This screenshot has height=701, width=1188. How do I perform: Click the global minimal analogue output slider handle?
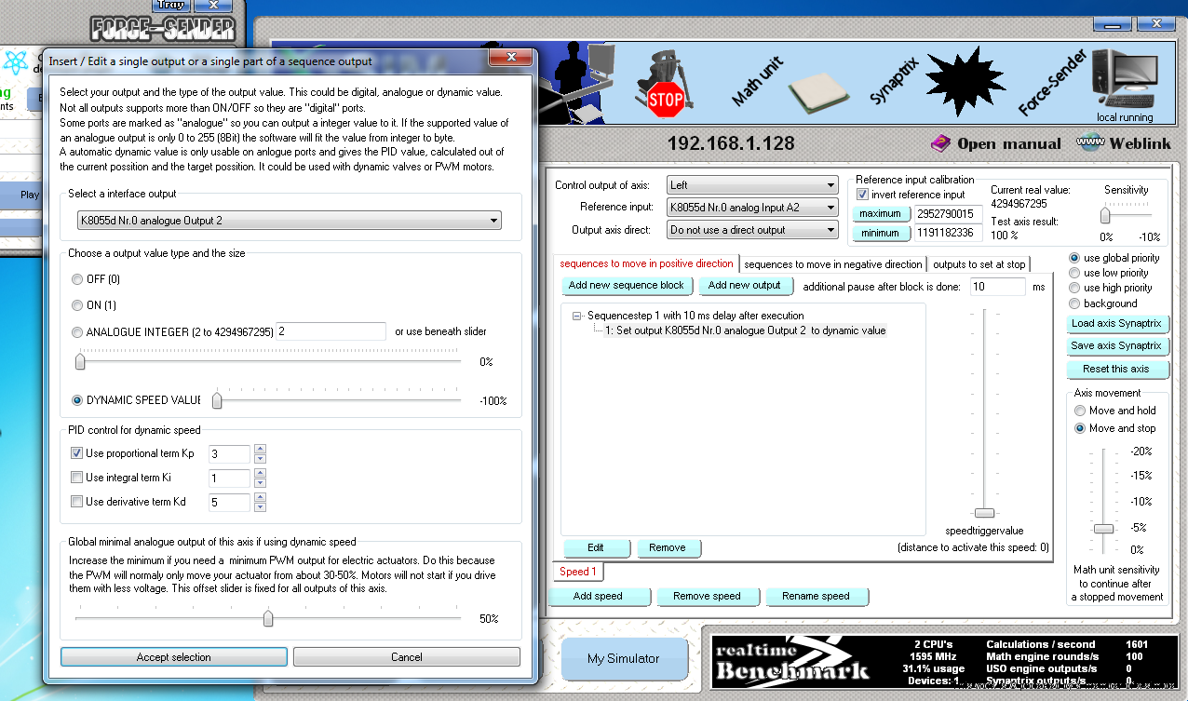268,618
